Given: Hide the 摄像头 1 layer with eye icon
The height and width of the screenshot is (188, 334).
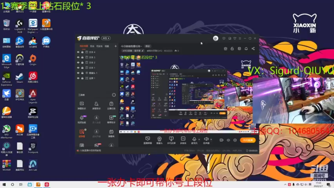Looking at the screenshot, I should coord(78,73).
